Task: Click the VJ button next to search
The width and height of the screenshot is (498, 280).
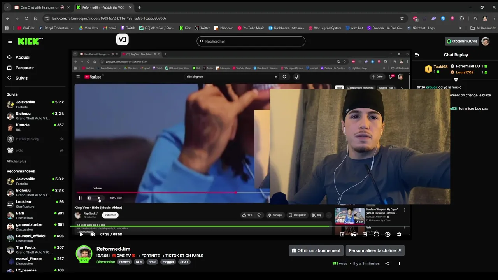Action: (122, 39)
